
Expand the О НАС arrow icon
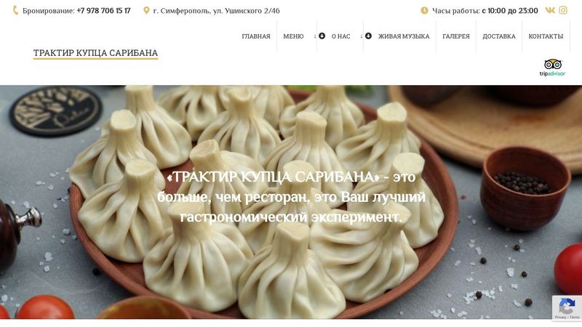click(x=322, y=36)
